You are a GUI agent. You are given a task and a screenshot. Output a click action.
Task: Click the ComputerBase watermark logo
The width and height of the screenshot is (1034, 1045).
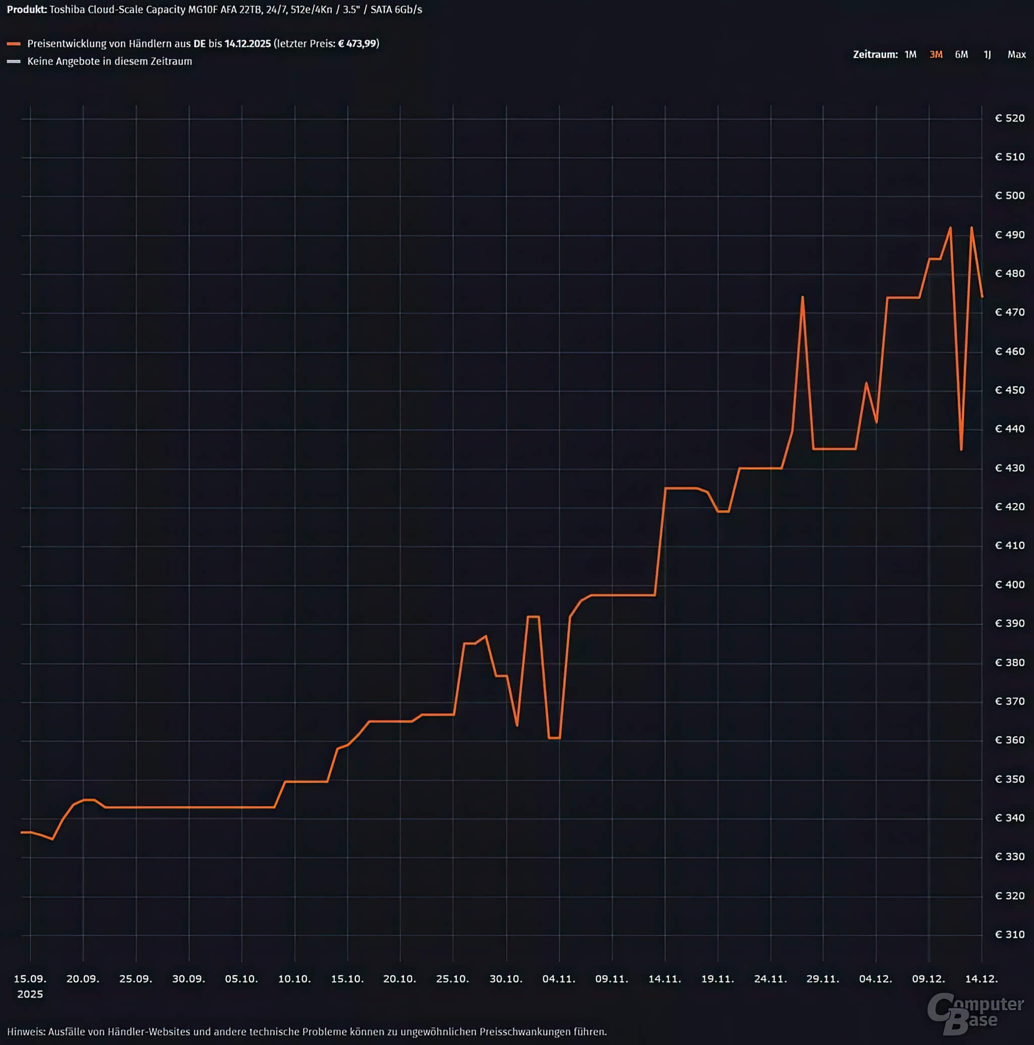pos(975,1013)
